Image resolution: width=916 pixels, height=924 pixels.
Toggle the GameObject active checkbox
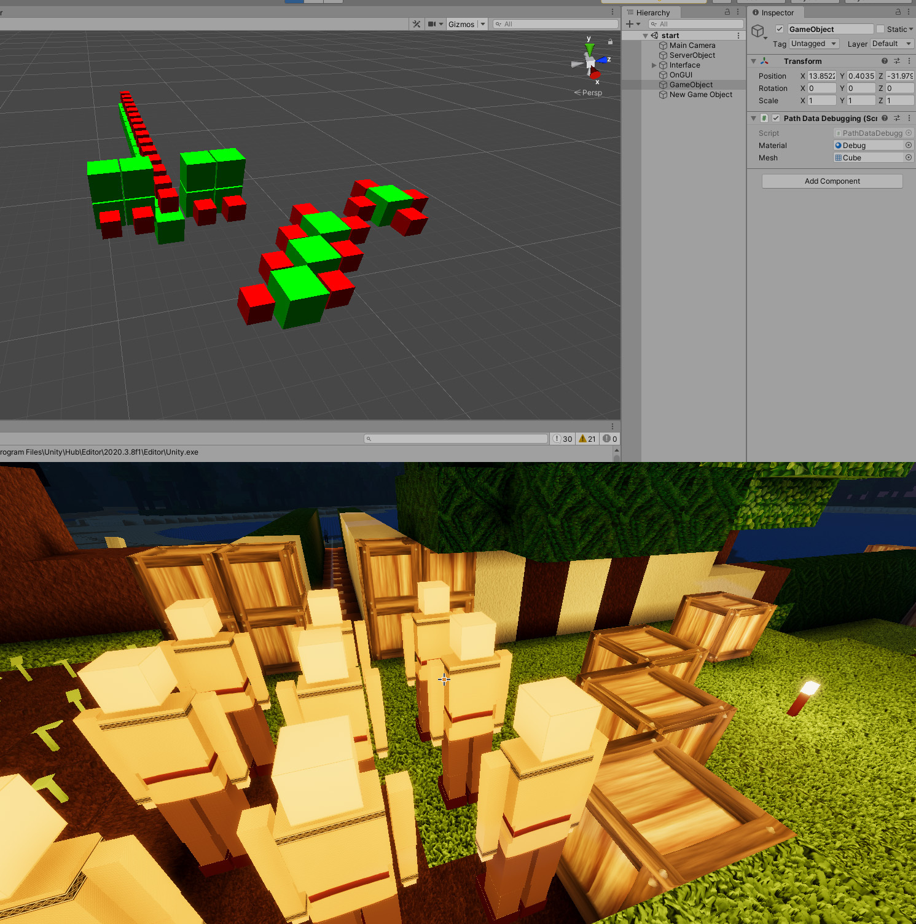click(x=780, y=29)
